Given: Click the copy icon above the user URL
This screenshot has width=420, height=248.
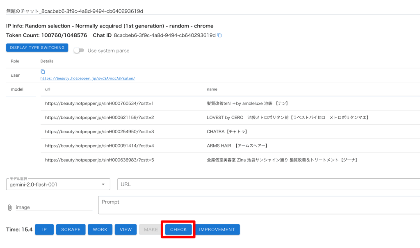Looking at the screenshot, I should (x=43, y=72).
